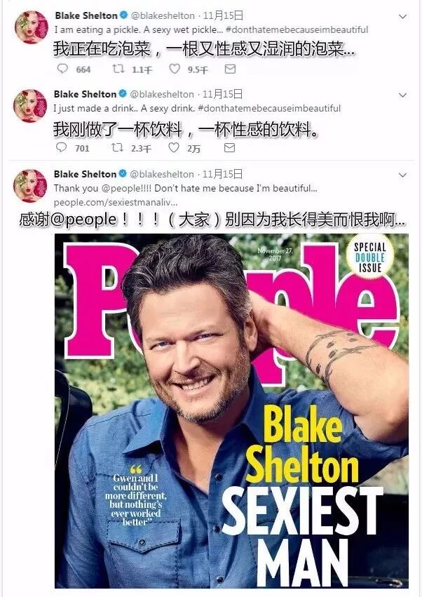This screenshot has height=597, width=422.
Task: Message the sexy drink tweet envelope icon
Action: pos(229,148)
